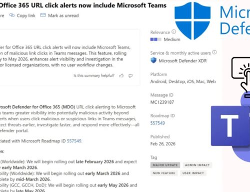Click the platform list Android, Desktop, iOS, Mac, Web
The height and width of the screenshot is (192, 250).
tap(183, 82)
